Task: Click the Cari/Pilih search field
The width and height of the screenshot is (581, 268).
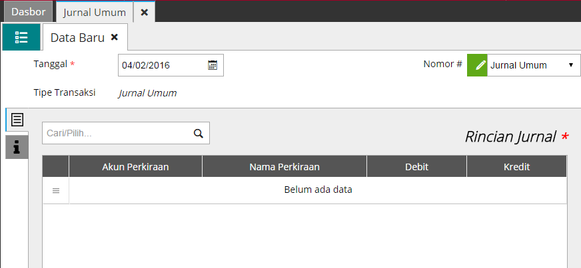Action: coord(117,133)
